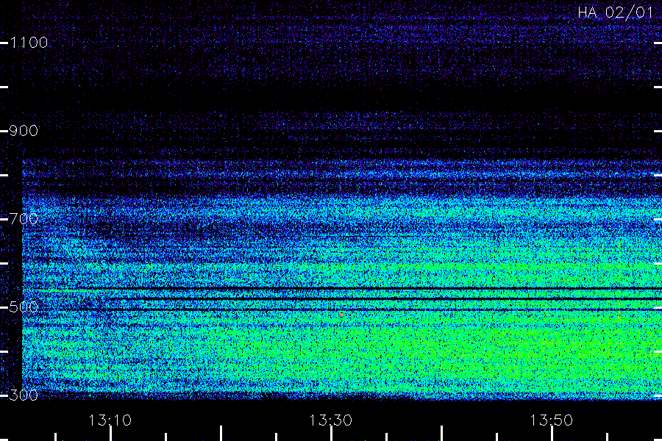Click the 700 frequency axis label
This screenshot has width=662, height=441.
(x=24, y=218)
